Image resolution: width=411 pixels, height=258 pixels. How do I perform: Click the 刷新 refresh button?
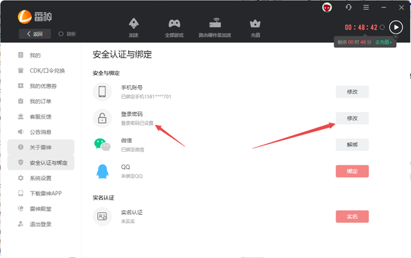pyautogui.click(x=67, y=34)
